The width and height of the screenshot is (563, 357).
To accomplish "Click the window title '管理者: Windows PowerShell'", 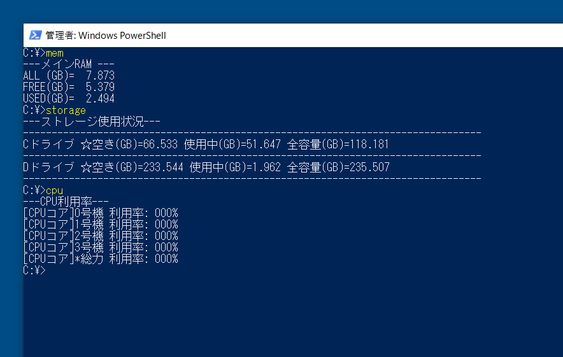I will (106, 36).
